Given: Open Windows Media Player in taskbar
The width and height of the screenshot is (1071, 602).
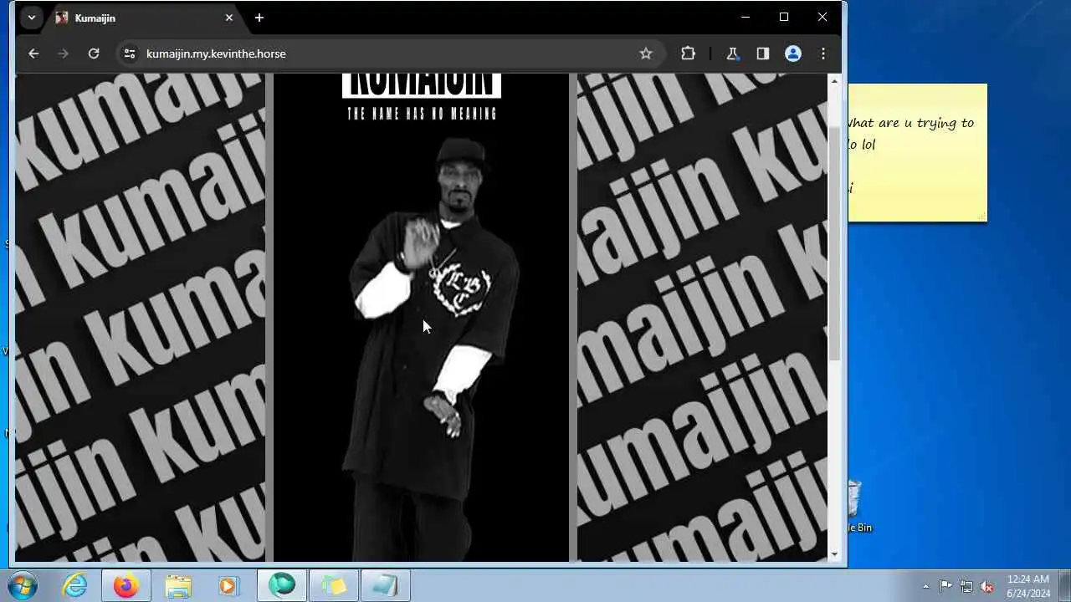Looking at the screenshot, I should click(x=229, y=586).
